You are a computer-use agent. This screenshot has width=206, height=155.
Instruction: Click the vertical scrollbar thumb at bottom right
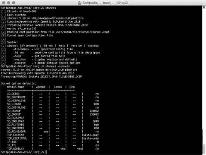(204, 149)
